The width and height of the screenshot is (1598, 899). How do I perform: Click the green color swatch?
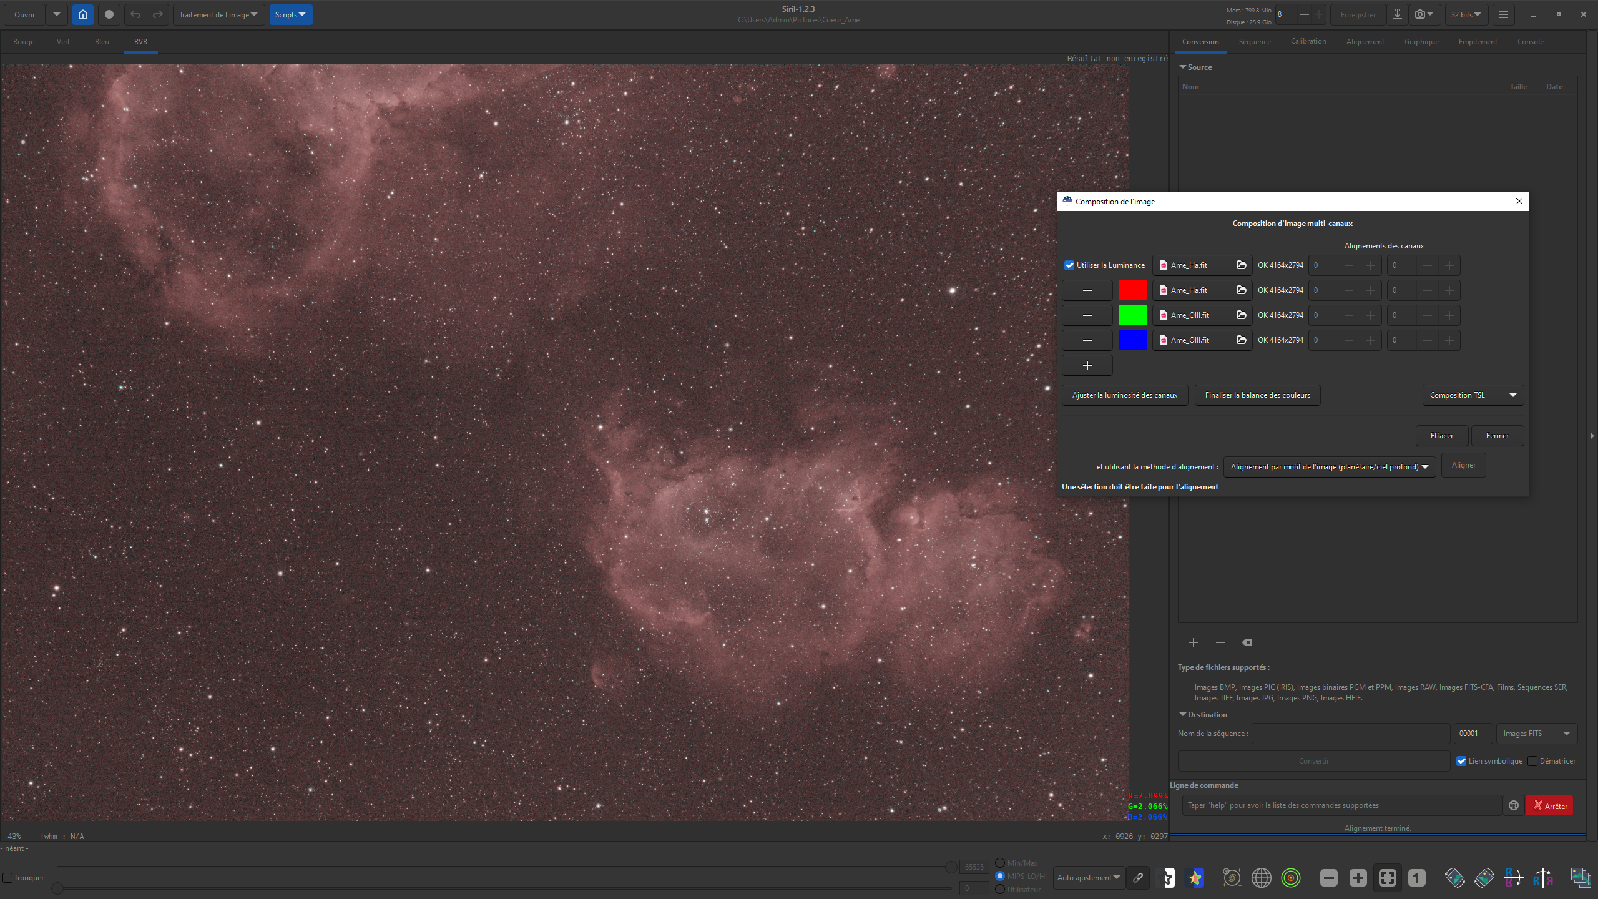click(x=1132, y=315)
